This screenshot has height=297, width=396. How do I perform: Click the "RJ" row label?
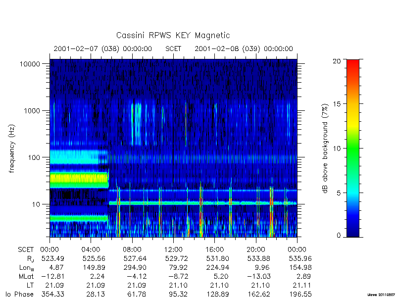(x=30, y=259)
